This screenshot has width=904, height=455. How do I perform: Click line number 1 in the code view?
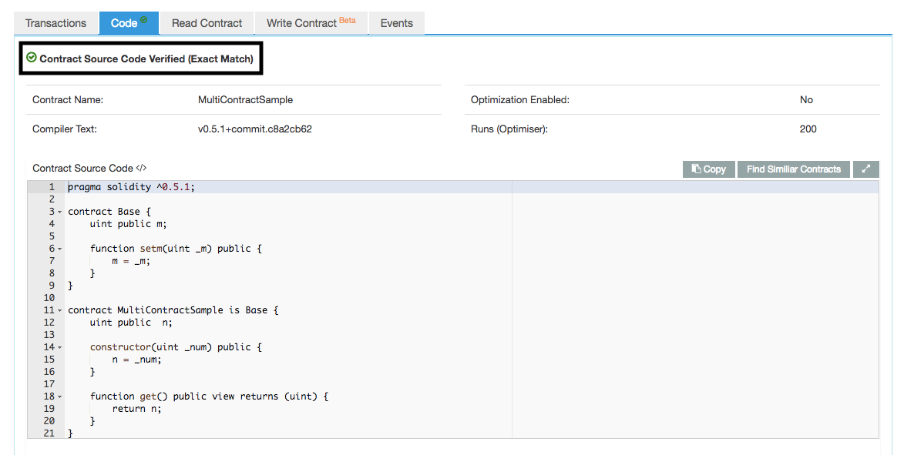tap(51, 186)
